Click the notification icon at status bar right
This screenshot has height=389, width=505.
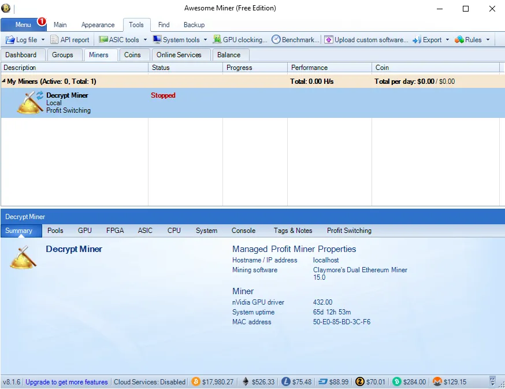coord(492,381)
